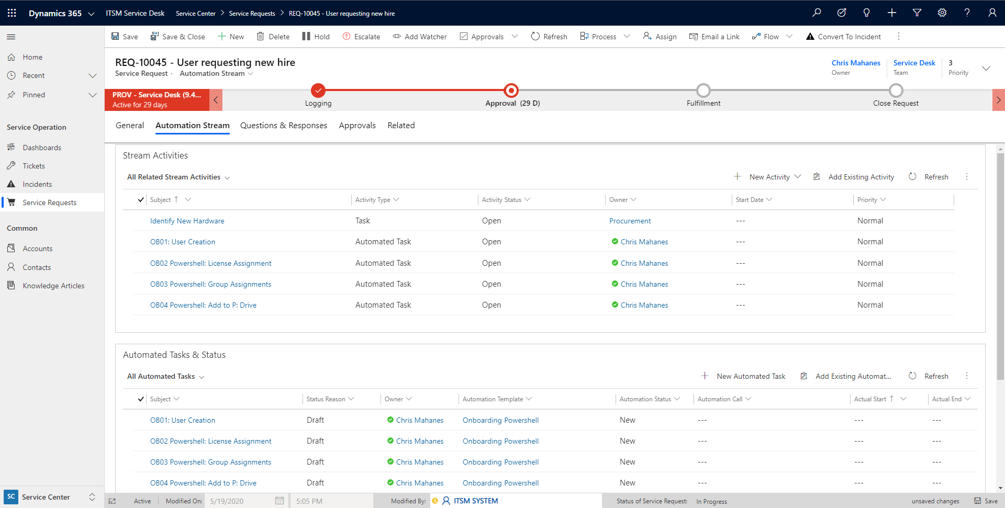Image resolution: width=1005 pixels, height=508 pixels.
Task: Open the help question mark icon
Action: pos(967,13)
